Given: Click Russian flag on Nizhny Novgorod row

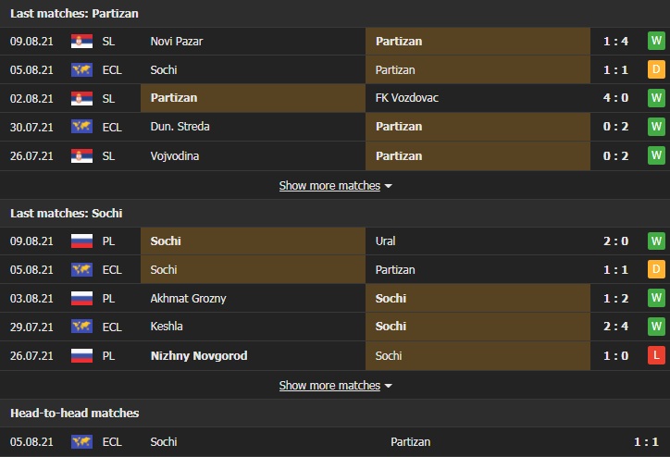Looking at the screenshot, I should click(x=81, y=355).
